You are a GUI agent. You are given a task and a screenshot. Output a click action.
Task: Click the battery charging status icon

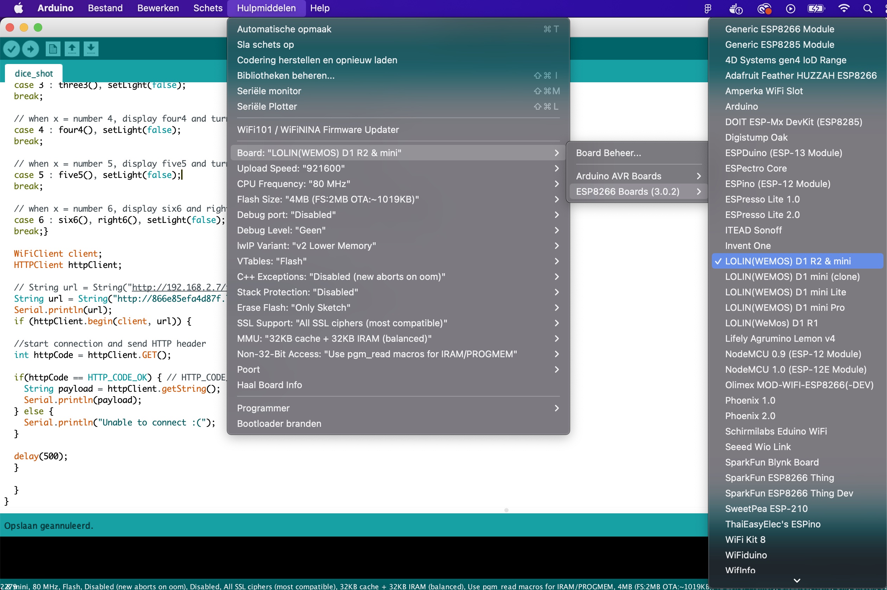(x=816, y=8)
